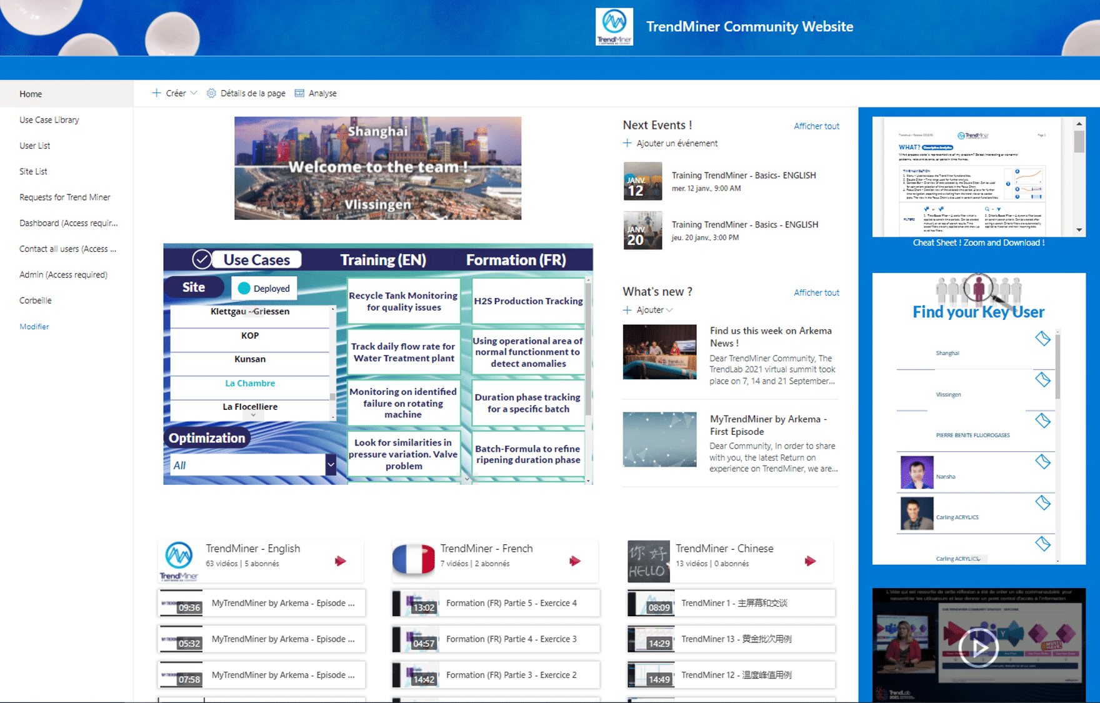
Task: Open Requests for Trend Miner link
Action: click(65, 197)
